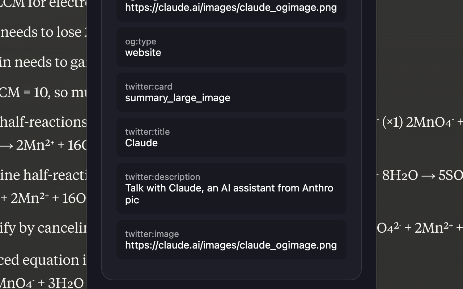Select the og:image URL text

click(x=231, y=7)
